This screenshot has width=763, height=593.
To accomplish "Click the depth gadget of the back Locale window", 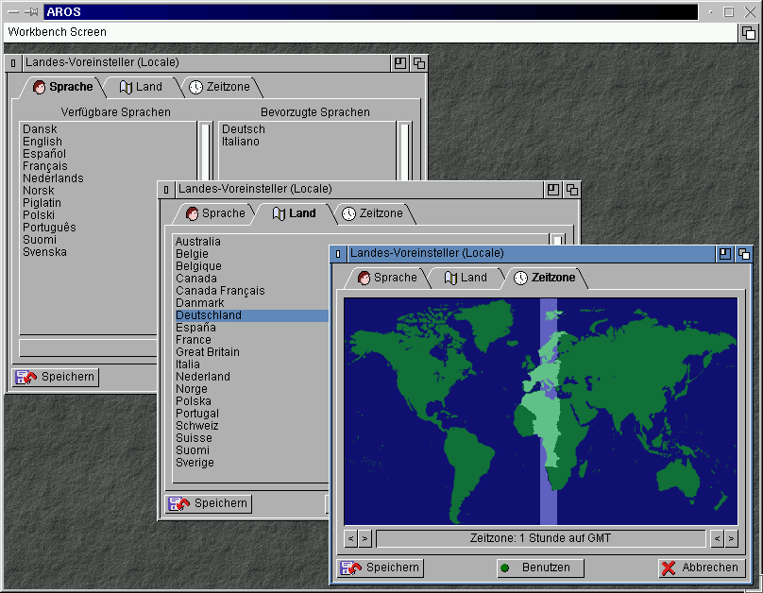I will pos(419,62).
